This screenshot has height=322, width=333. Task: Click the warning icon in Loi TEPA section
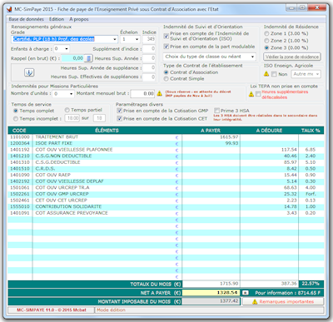(251, 94)
